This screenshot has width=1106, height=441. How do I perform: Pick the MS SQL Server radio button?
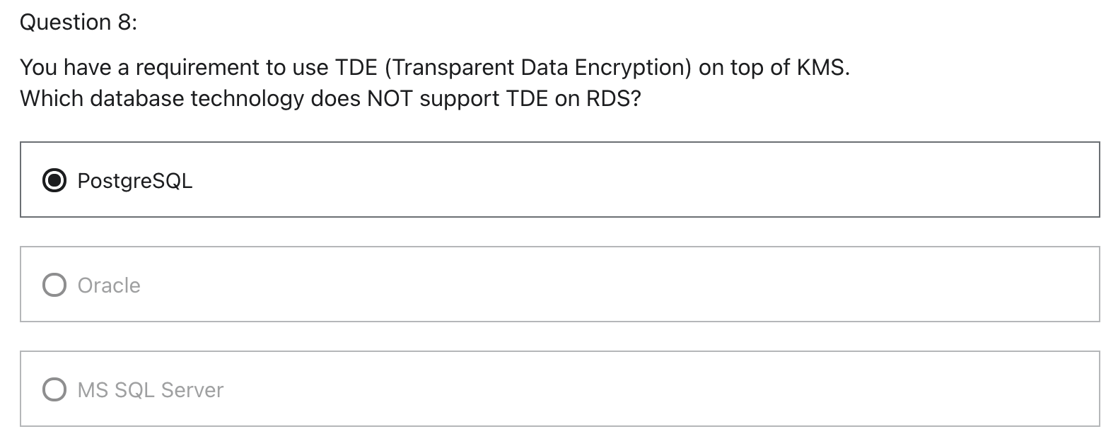tap(54, 390)
